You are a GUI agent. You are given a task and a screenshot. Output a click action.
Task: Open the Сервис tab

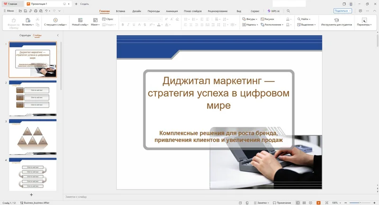tap(255, 11)
